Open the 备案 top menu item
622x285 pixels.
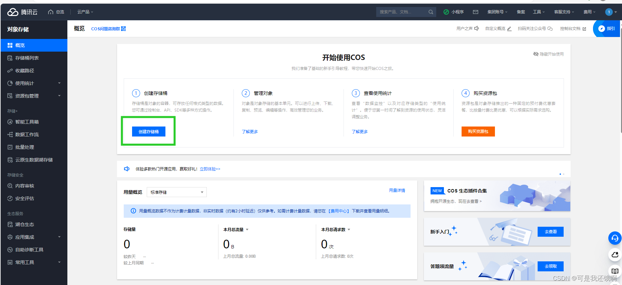click(521, 12)
